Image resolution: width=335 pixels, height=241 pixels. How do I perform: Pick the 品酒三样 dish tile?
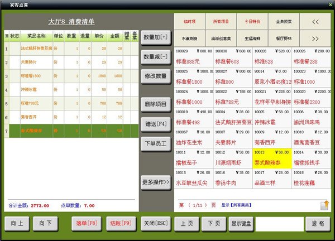272,179
